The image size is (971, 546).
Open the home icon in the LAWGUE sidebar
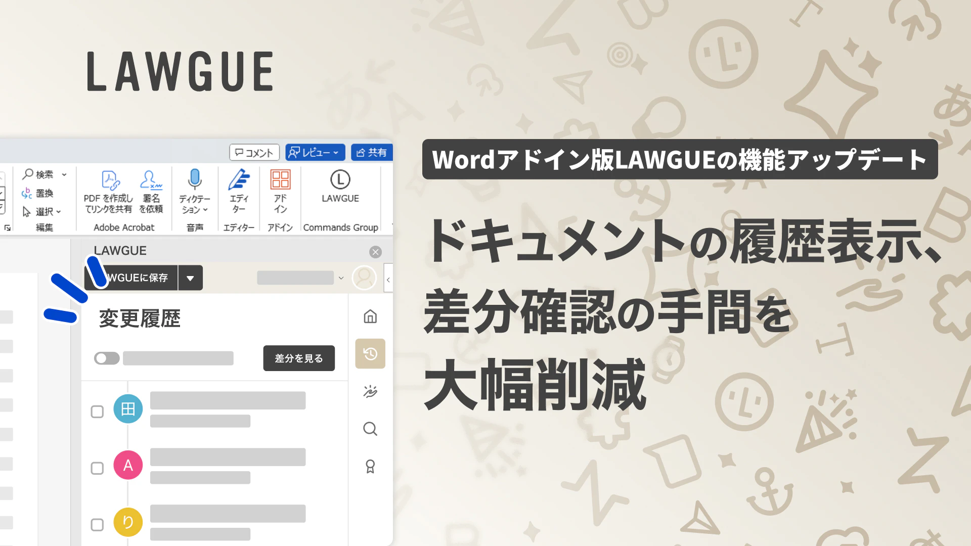(370, 317)
